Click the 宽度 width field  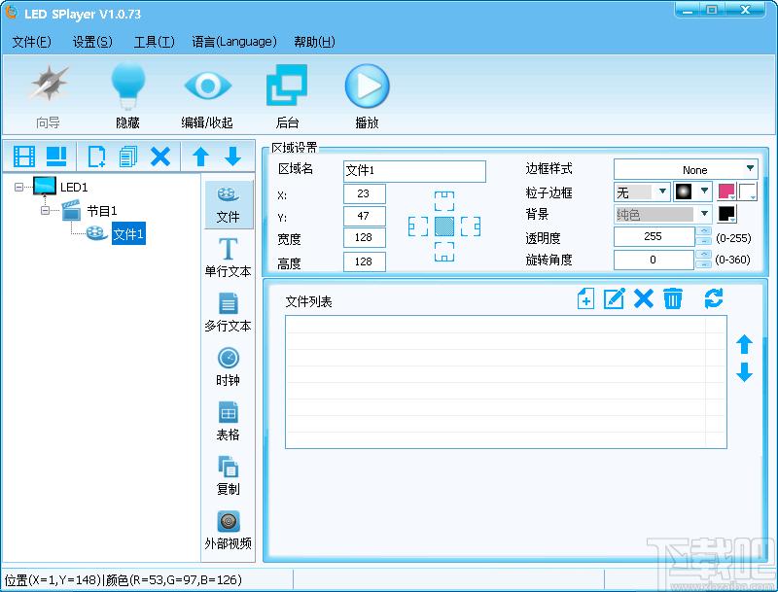pos(364,237)
